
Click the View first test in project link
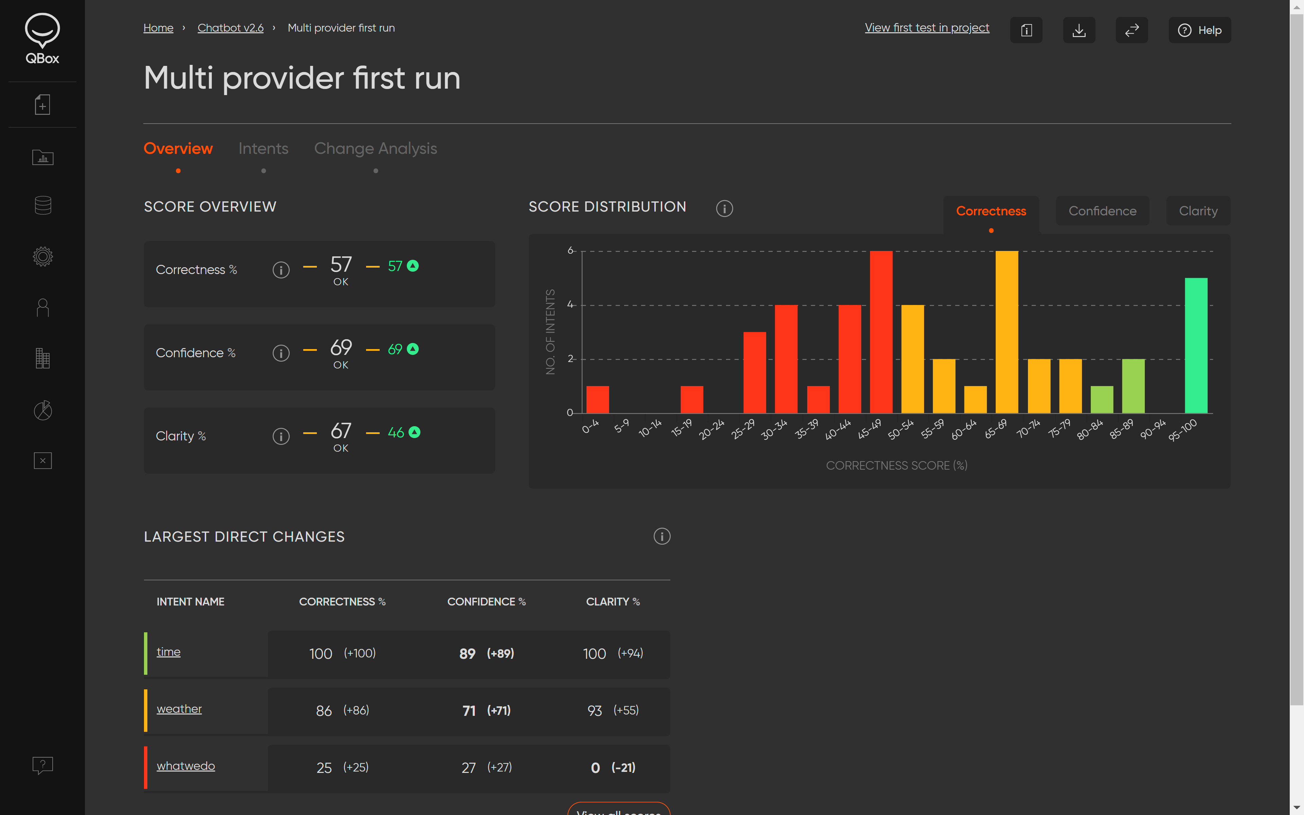click(x=927, y=28)
